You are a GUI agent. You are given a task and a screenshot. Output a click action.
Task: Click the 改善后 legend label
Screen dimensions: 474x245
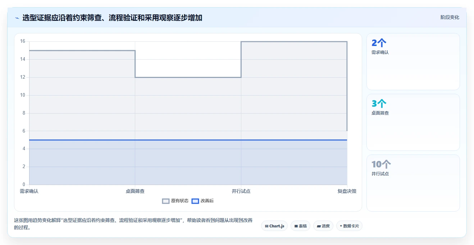(207, 201)
